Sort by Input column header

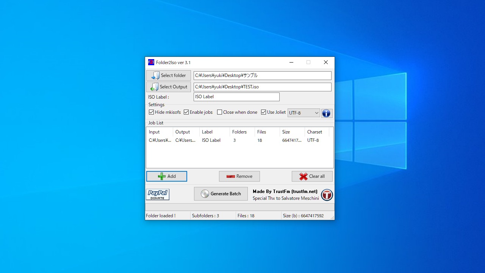[x=160, y=132]
